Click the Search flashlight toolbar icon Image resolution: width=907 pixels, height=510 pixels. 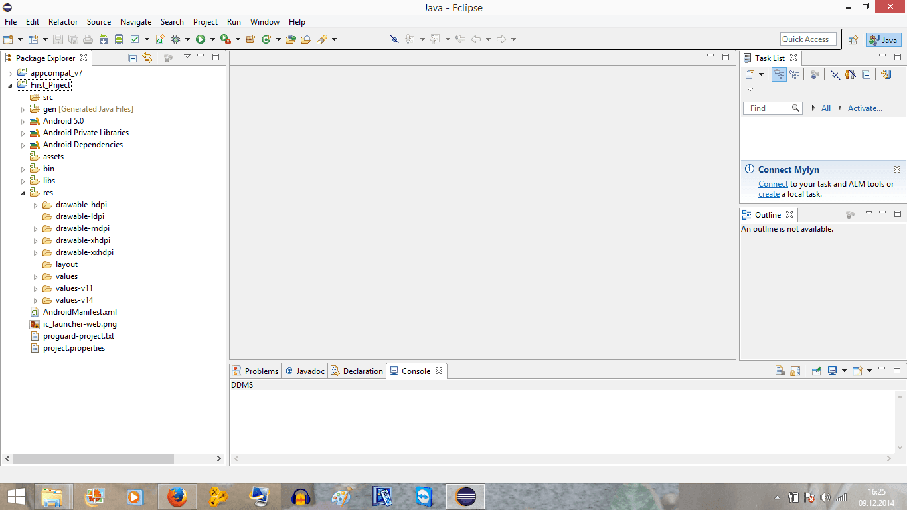[x=322, y=39]
